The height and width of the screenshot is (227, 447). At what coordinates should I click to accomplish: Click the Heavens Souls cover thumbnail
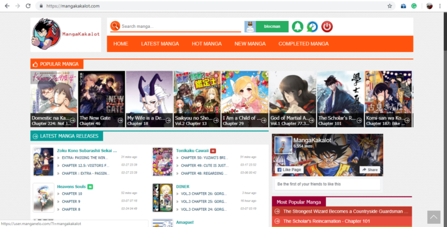pyautogui.click(x=43, y=198)
